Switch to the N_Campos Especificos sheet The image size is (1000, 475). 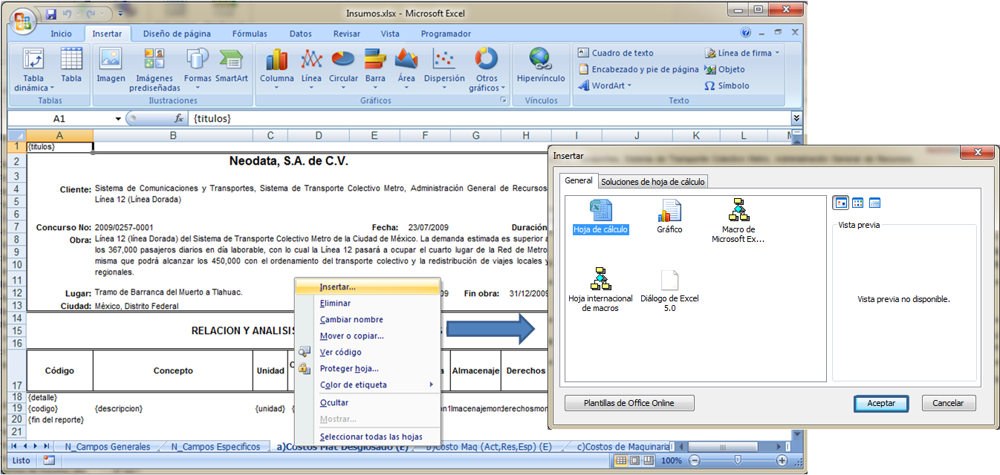(x=215, y=447)
